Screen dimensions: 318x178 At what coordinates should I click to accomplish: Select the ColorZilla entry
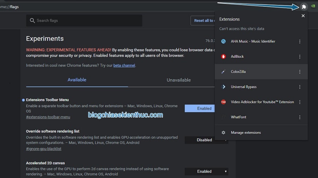click(261, 71)
